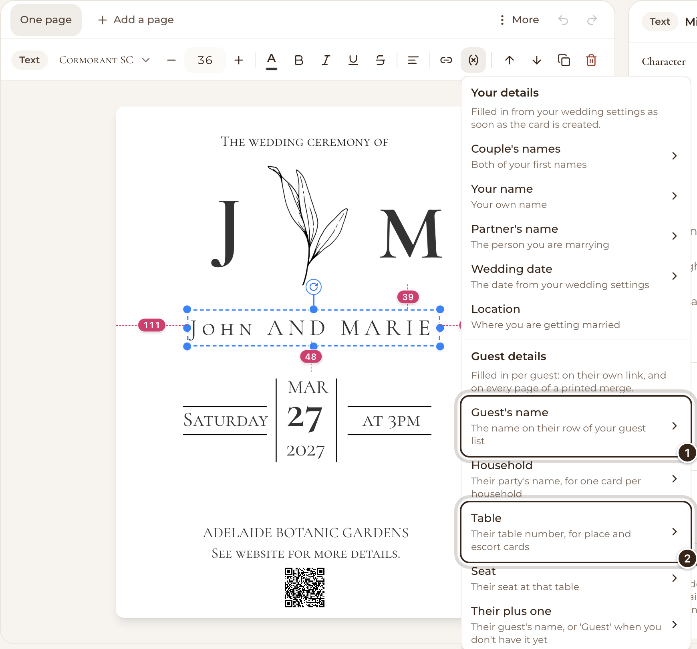Duplicate the selected element

tap(564, 60)
